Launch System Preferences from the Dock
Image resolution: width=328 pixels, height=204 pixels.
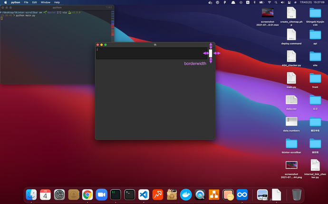[x=59, y=195]
